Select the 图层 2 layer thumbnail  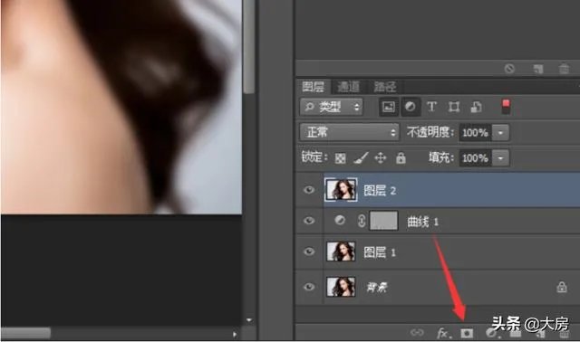click(341, 189)
